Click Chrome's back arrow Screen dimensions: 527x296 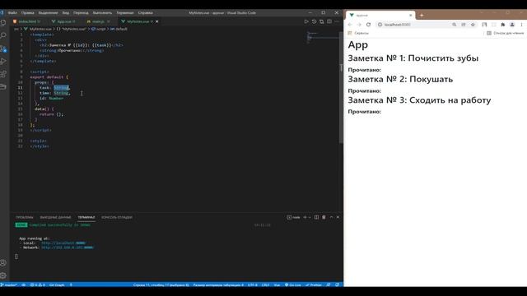[x=350, y=25]
